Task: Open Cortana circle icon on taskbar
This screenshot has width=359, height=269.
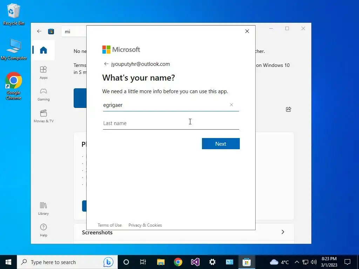Action: pyautogui.click(x=126, y=262)
